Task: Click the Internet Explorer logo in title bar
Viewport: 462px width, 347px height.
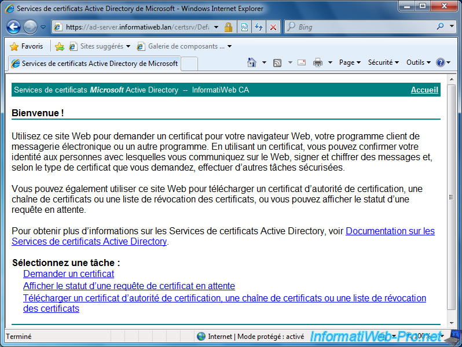Action: point(9,8)
